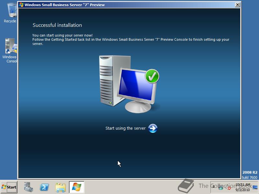Screen dimensions: 259x194
Task: Click the blue arrow next to Start using the server
Action: click(x=153, y=128)
